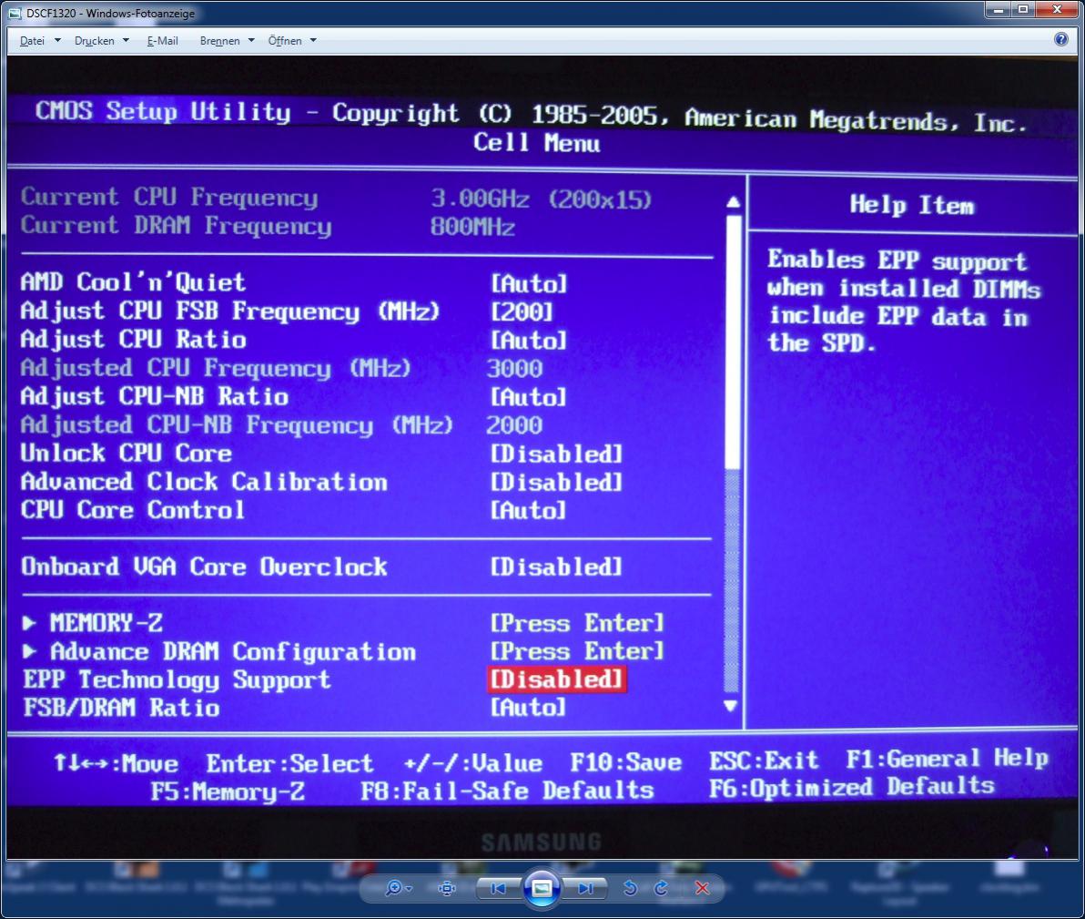This screenshot has height=919, width=1085.
Task: Click 'Advance DRAM Configuration' row
Action: coord(343,651)
